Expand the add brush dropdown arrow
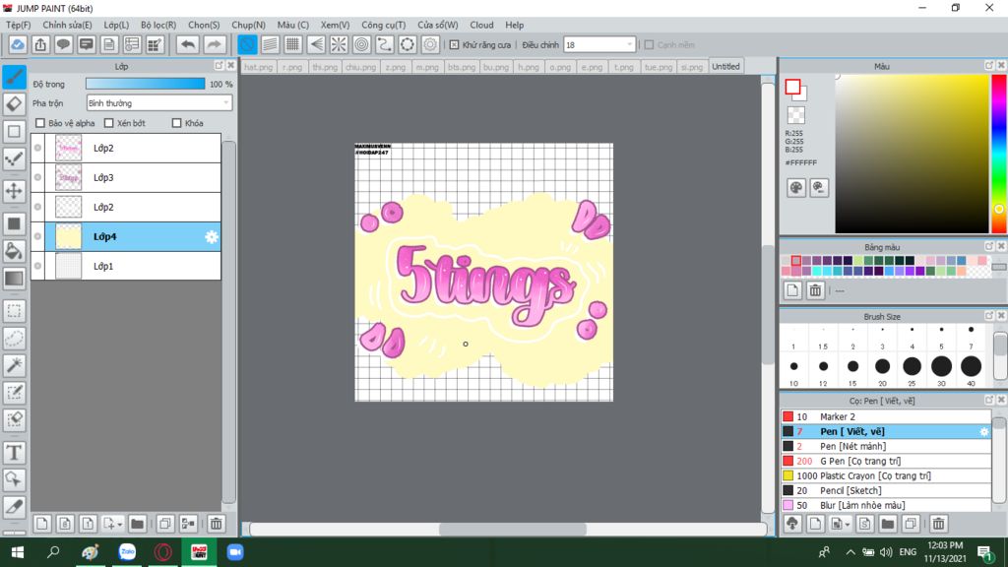1008x567 pixels. coord(848,525)
